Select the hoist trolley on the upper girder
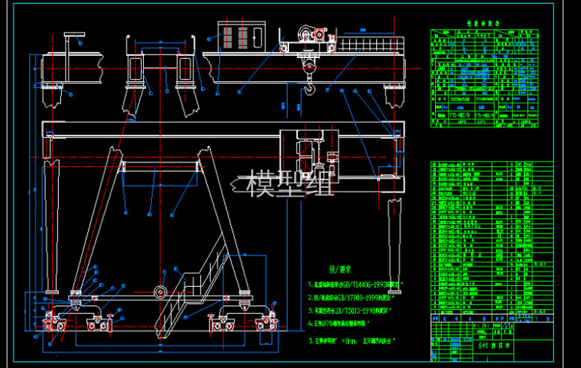Screen dimensions: 581x368 pyautogui.click(x=308, y=39)
